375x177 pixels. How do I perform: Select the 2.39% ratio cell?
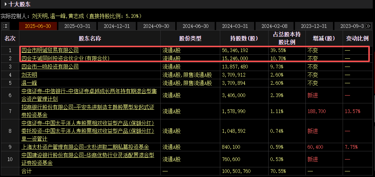coord(277,95)
